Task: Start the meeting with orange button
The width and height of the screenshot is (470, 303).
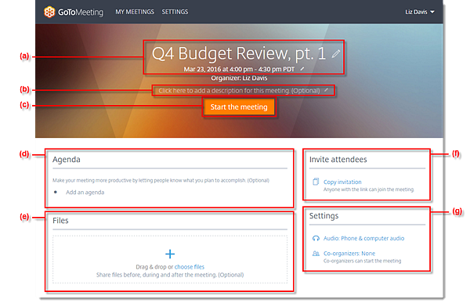Action: click(239, 107)
